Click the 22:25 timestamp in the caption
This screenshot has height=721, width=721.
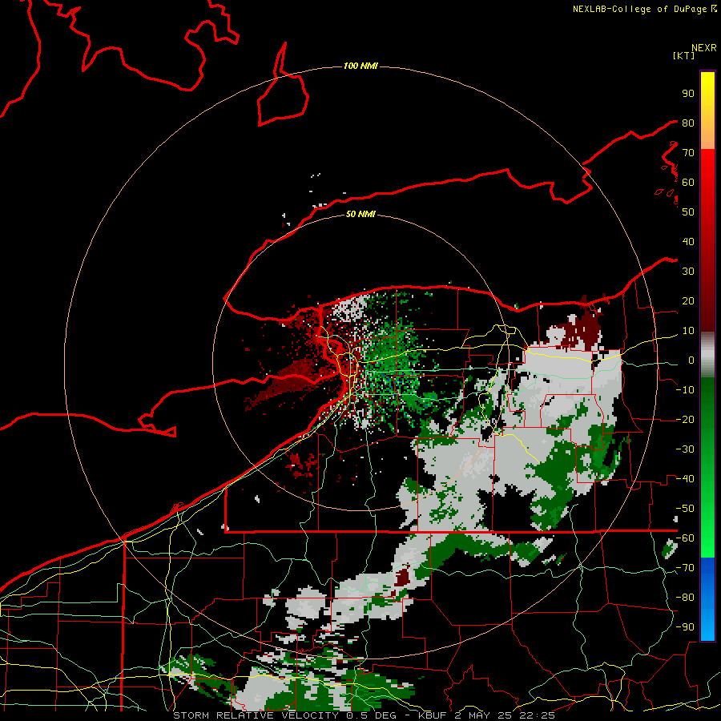pyautogui.click(x=537, y=715)
